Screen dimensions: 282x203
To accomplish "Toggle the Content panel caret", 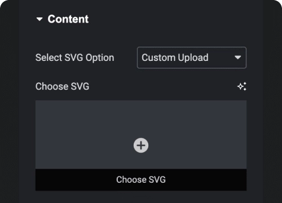I will (x=39, y=19).
